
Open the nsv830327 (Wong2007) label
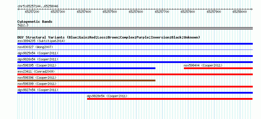(x=35, y=47)
